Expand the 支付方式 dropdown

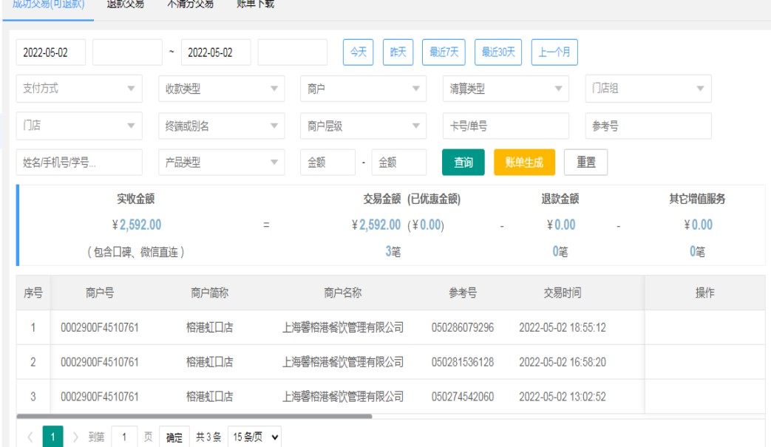click(x=78, y=89)
